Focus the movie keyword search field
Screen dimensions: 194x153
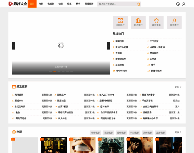coord(117,4)
